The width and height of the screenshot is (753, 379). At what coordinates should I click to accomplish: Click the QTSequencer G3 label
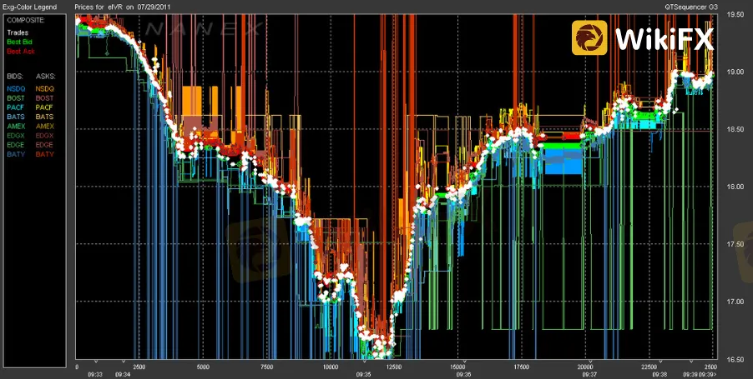(x=688, y=6)
